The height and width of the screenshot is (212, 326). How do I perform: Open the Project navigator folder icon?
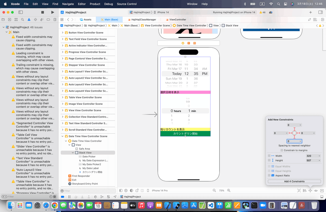coord(3,20)
